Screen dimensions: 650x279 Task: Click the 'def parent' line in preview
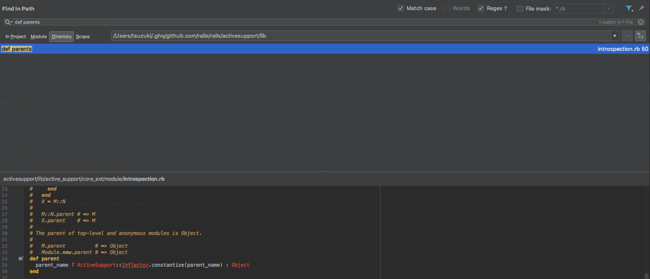point(44,259)
